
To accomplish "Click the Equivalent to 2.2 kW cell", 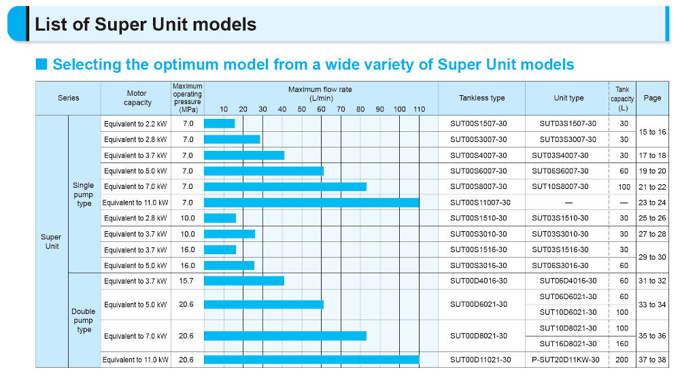I will 135,124.
